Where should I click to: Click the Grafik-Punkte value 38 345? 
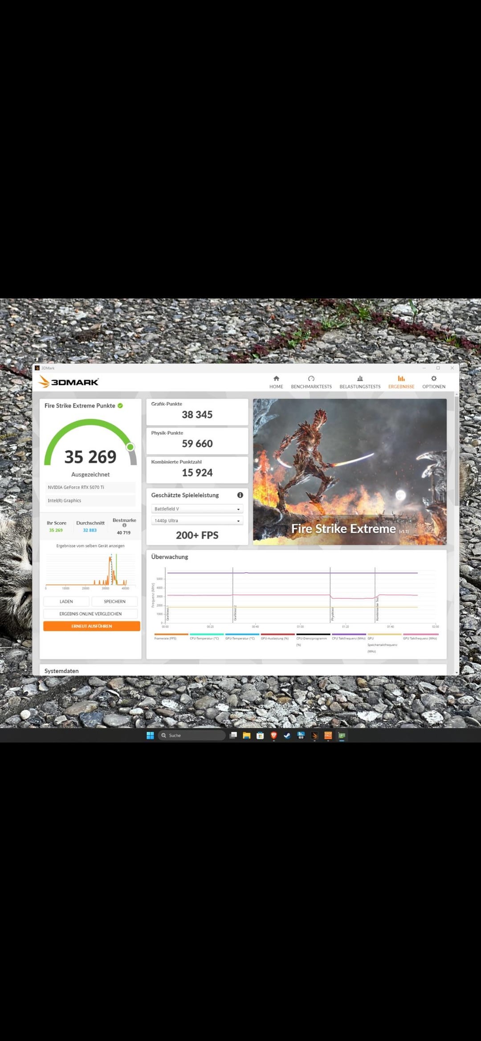197,415
